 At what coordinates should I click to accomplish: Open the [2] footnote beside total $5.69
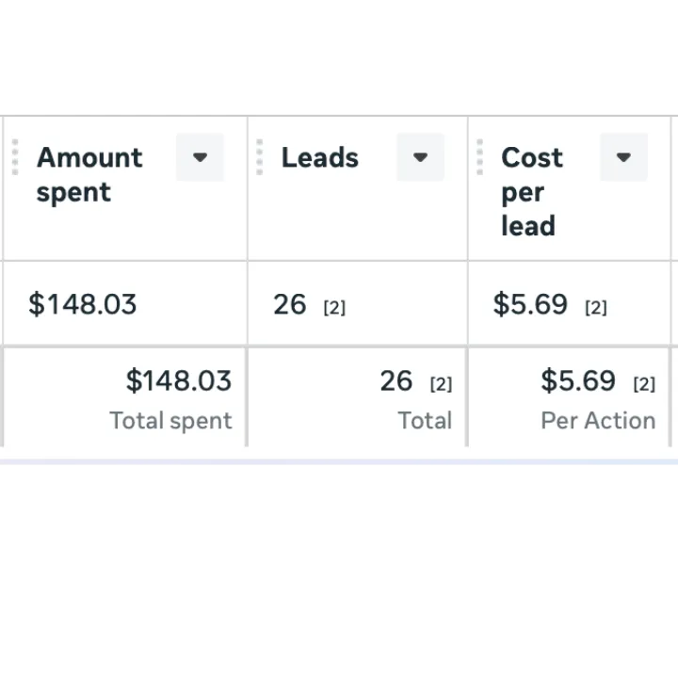[x=644, y=384]
